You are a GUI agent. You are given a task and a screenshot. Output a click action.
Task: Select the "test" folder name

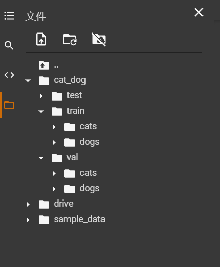click(74, 95)
